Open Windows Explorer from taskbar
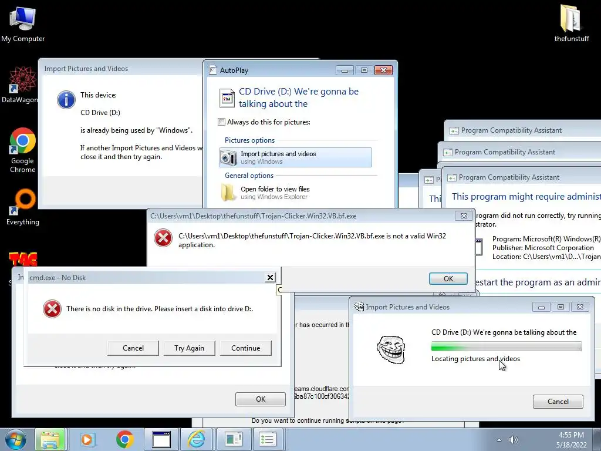 [50, 439]
